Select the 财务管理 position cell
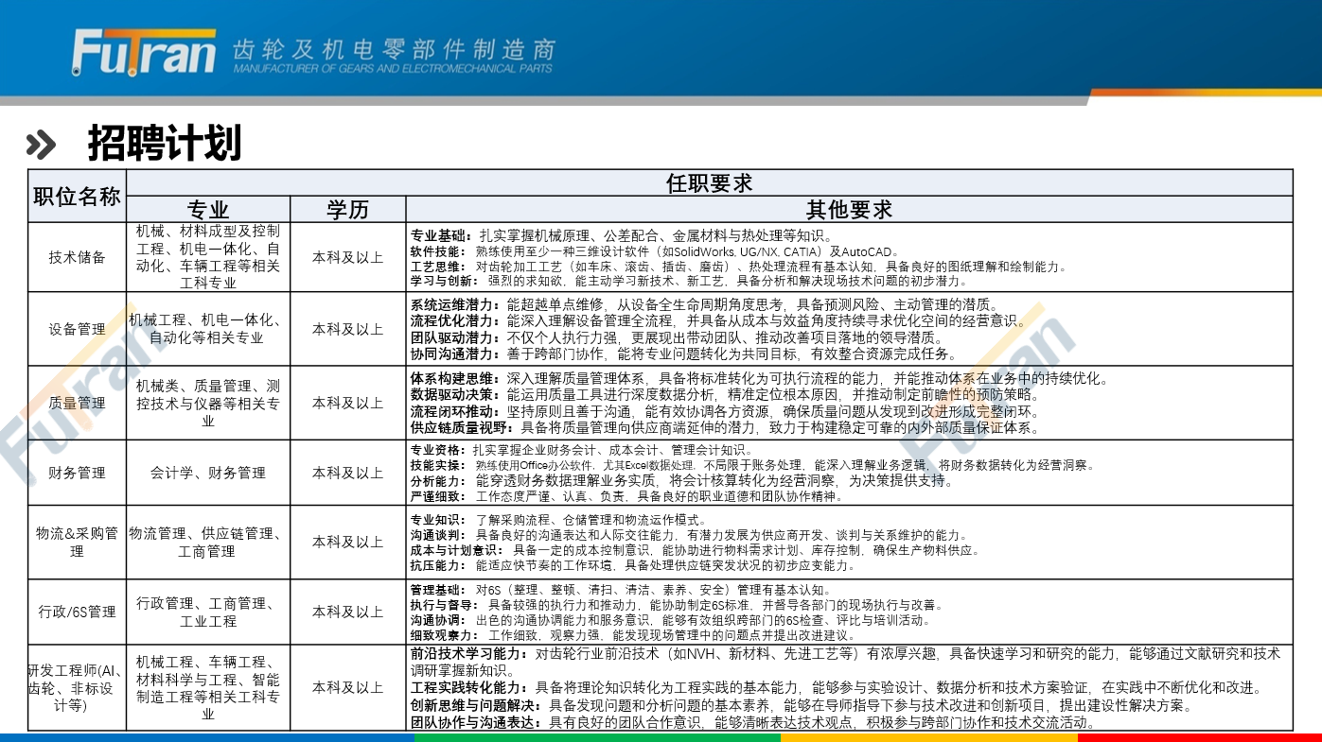1322x742 pixels. click(77, 473)
